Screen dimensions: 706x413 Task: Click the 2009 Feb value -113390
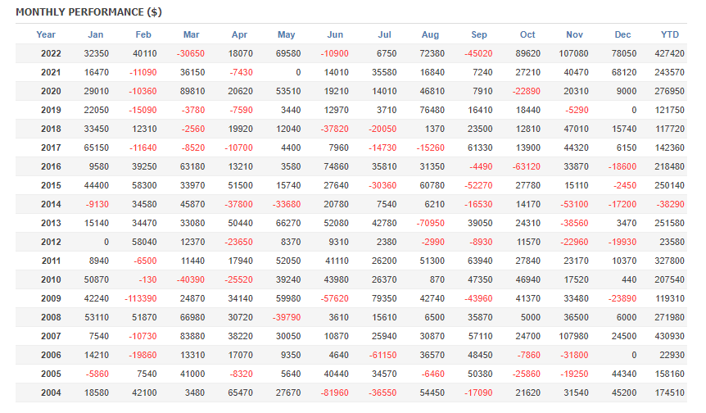point(141,298)
